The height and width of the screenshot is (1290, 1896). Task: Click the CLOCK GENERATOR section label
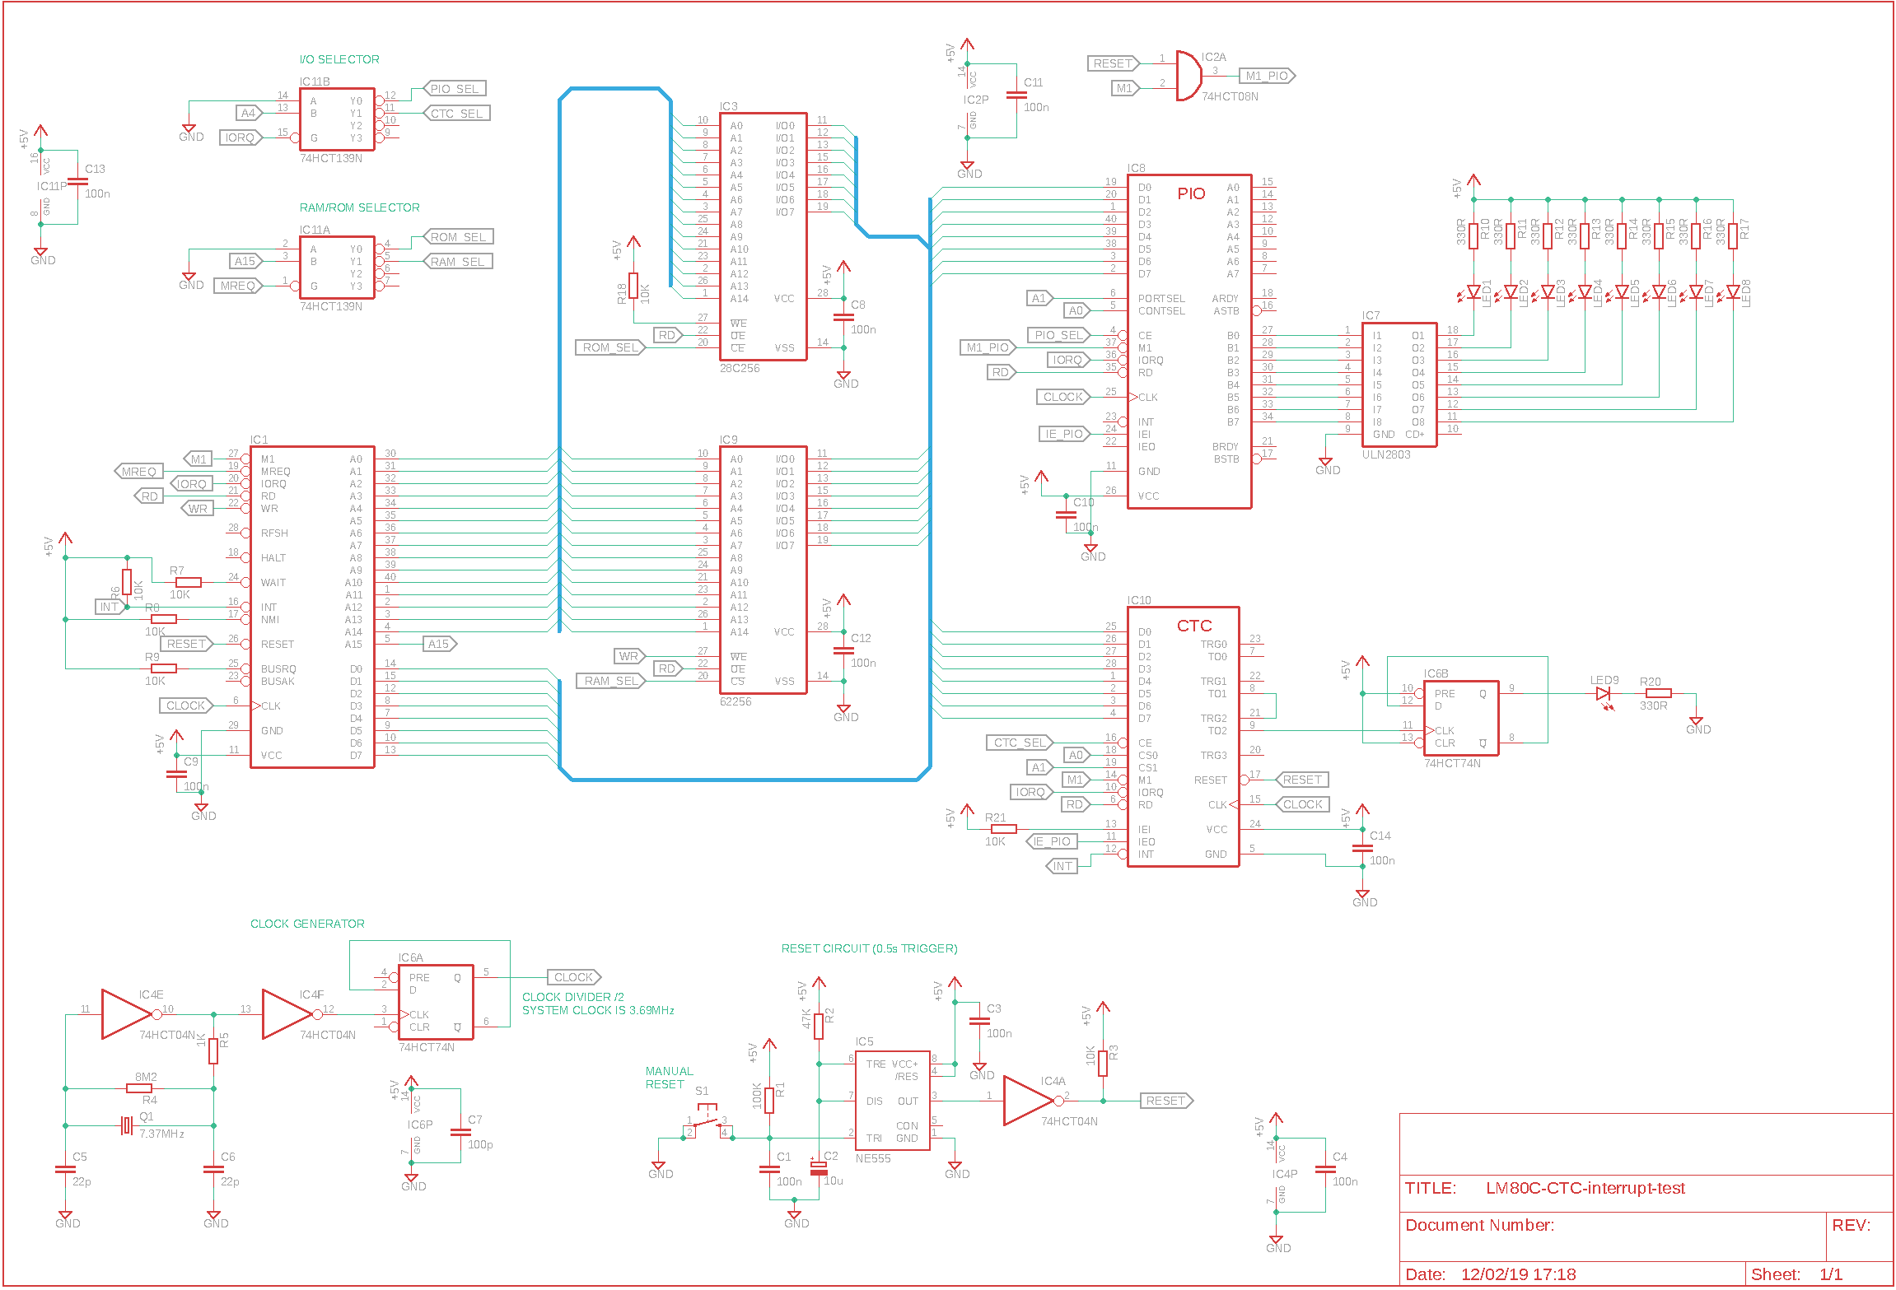point(307,924)
